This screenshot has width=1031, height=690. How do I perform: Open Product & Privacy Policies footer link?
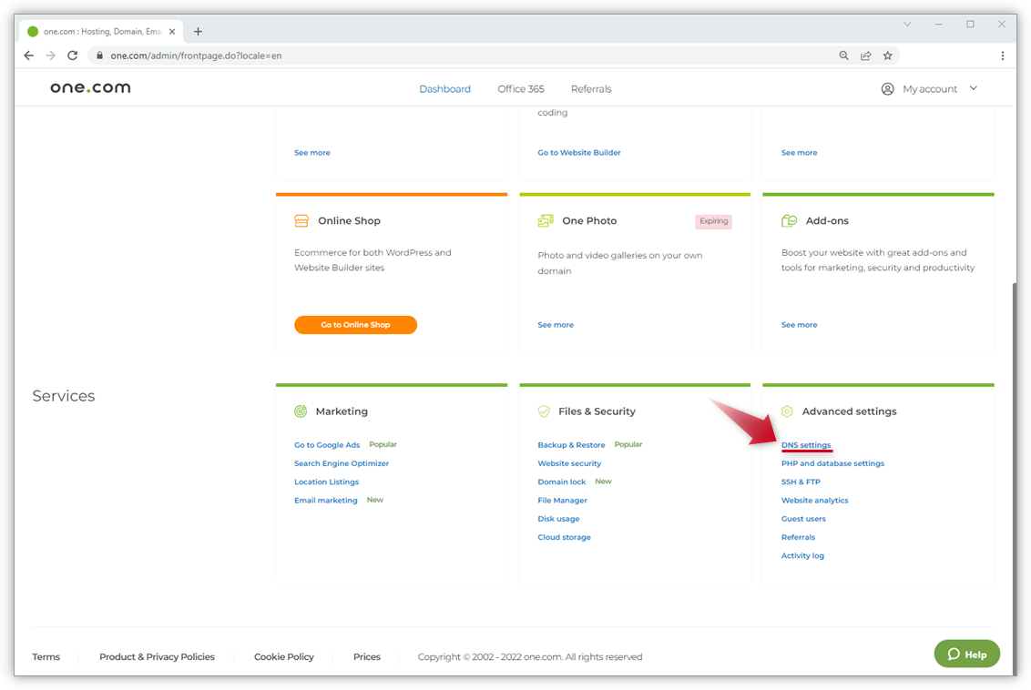tap(158, 656)
